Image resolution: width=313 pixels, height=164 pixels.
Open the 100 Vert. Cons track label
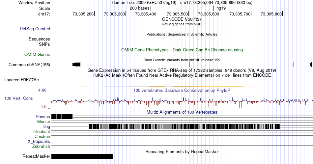click(18, 98)
